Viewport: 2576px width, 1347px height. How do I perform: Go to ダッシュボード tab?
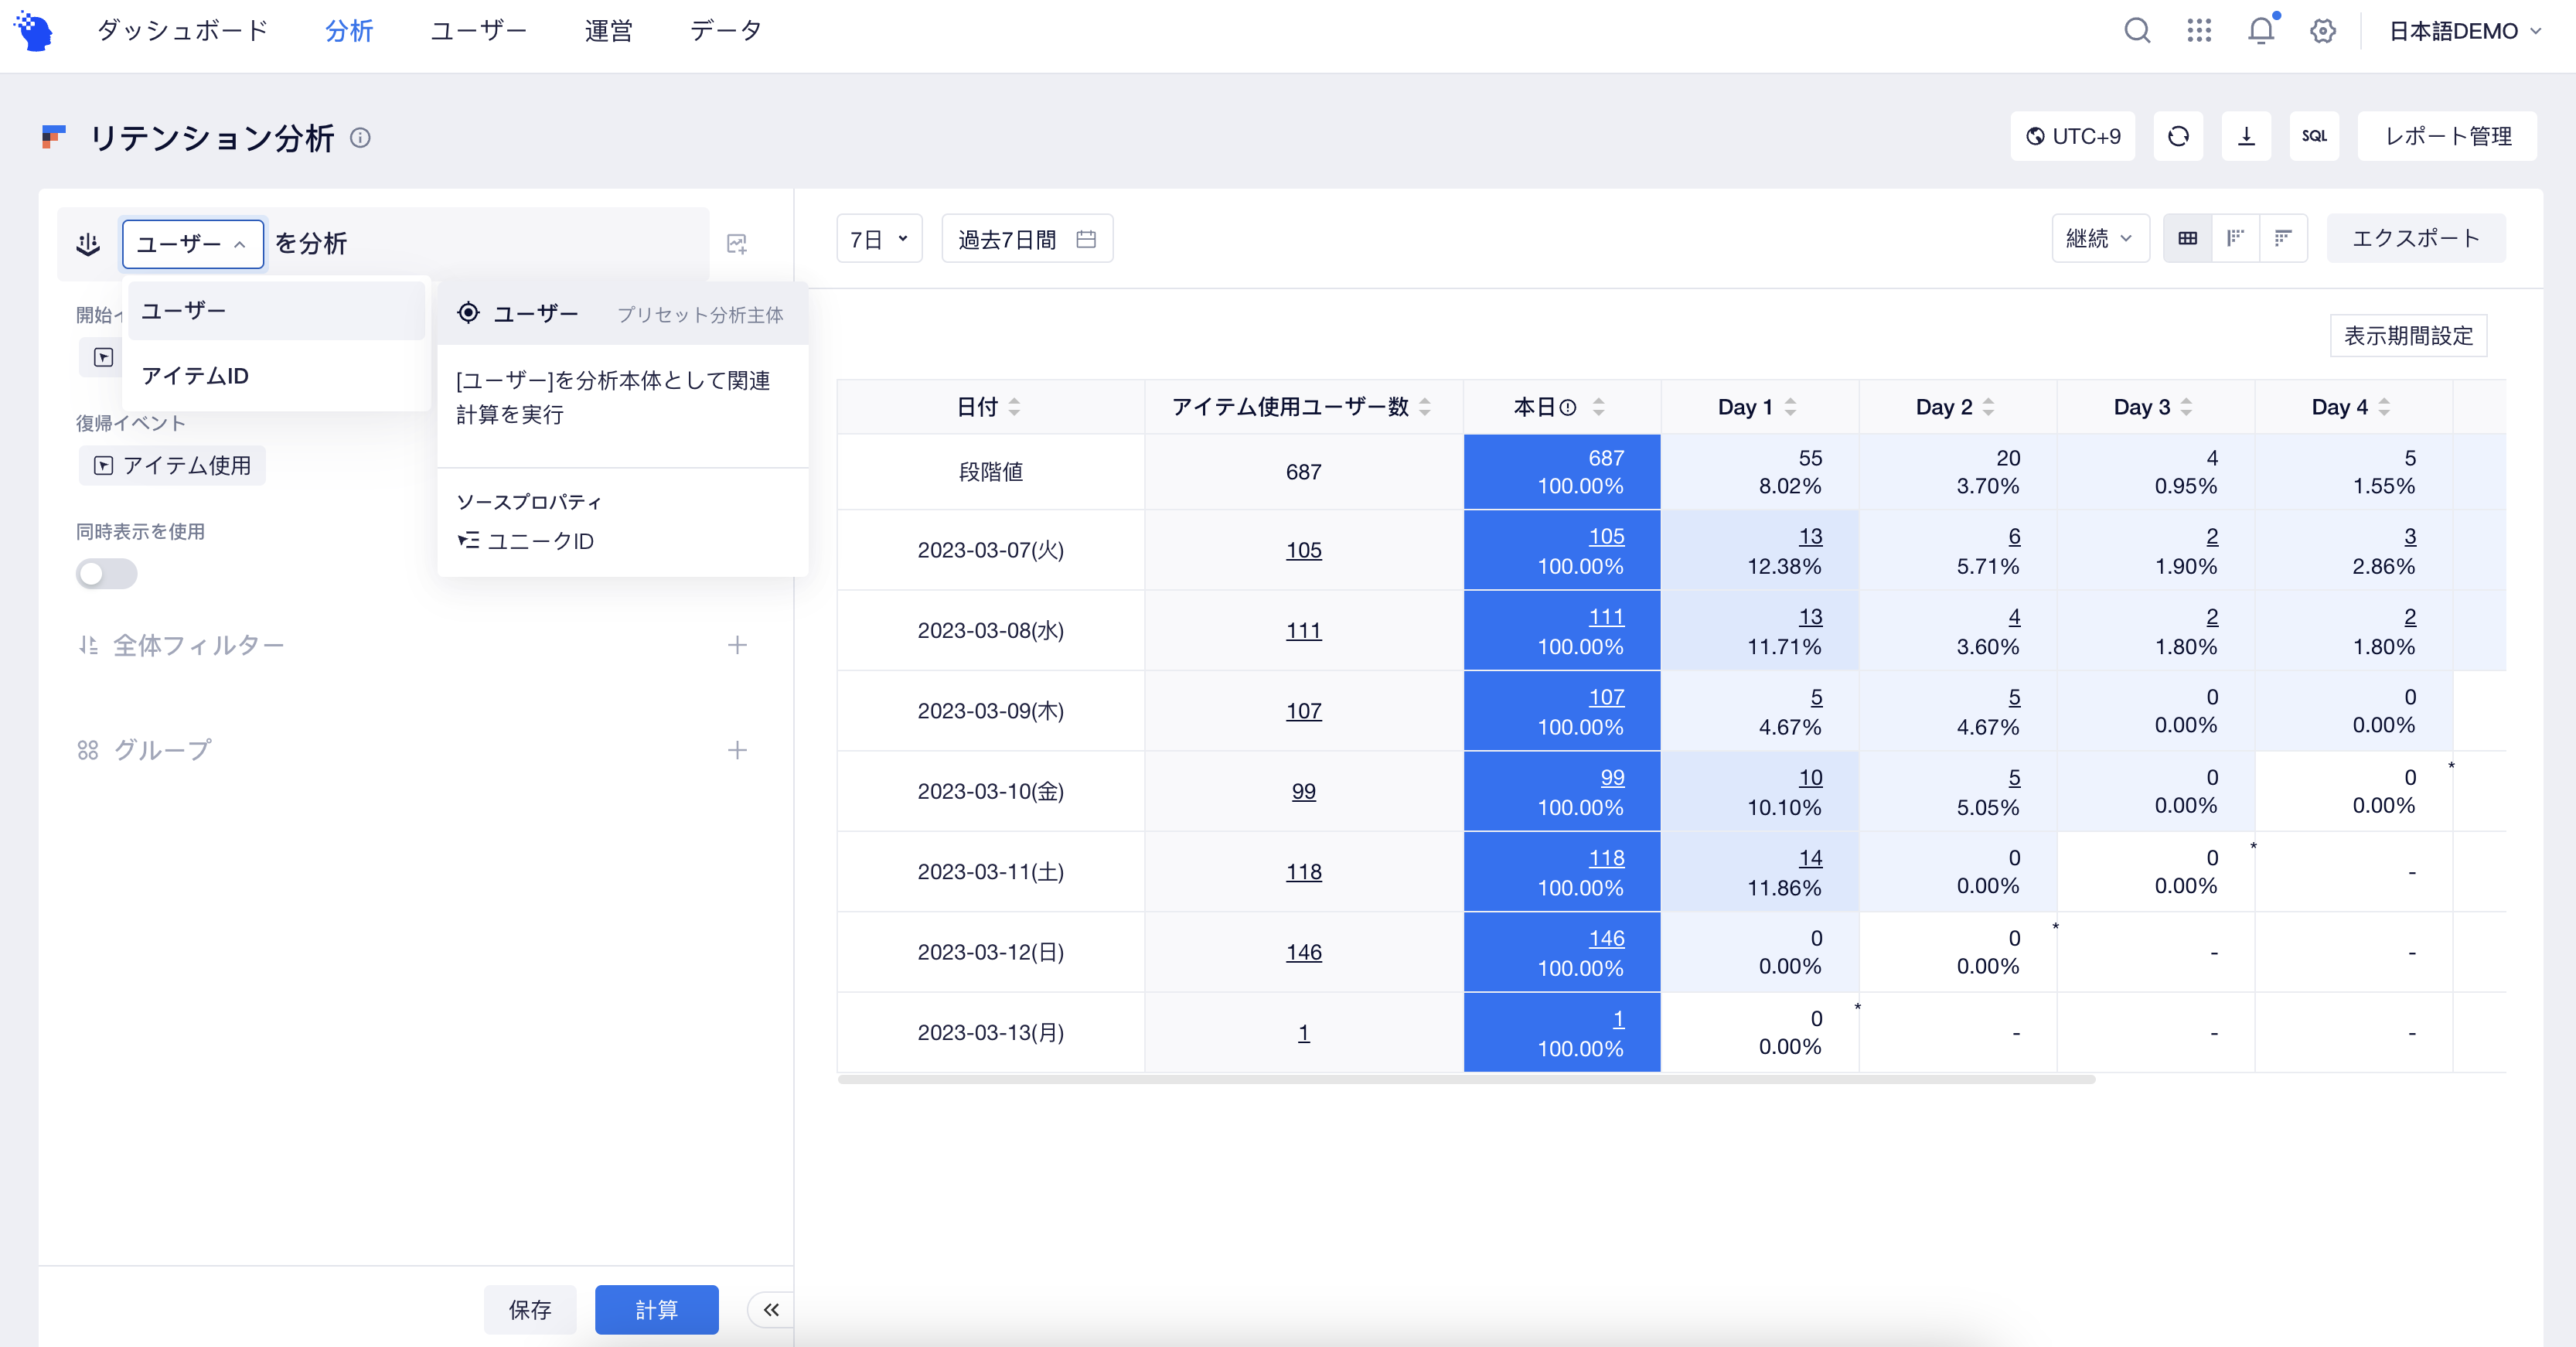pos(183,31)
